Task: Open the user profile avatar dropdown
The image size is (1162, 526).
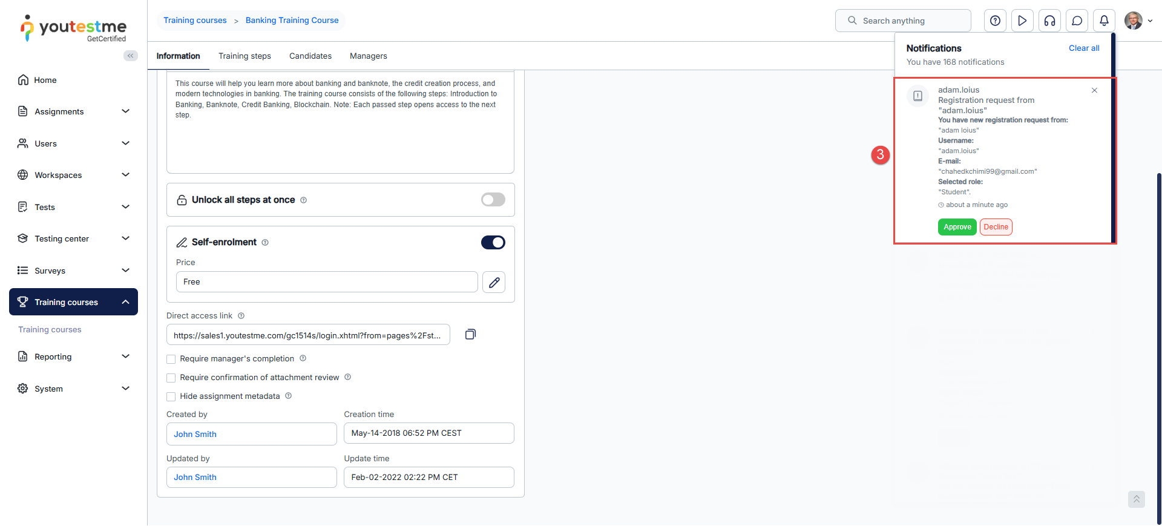Action: pyautogui.click(x=1138, y=21)
